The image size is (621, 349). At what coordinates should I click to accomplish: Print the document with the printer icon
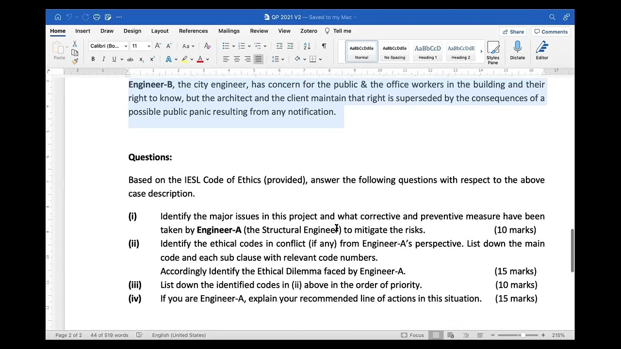tap(97, 17)
